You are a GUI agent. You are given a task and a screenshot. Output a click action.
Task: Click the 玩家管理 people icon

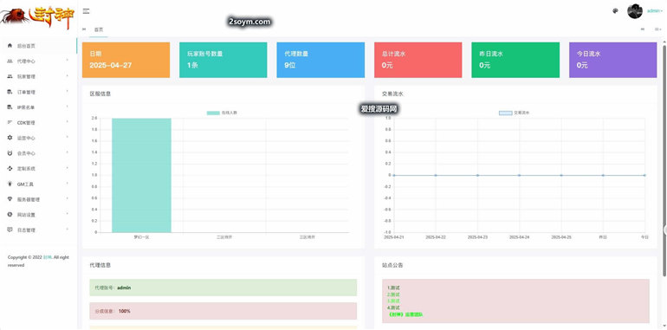coord(10,76)
